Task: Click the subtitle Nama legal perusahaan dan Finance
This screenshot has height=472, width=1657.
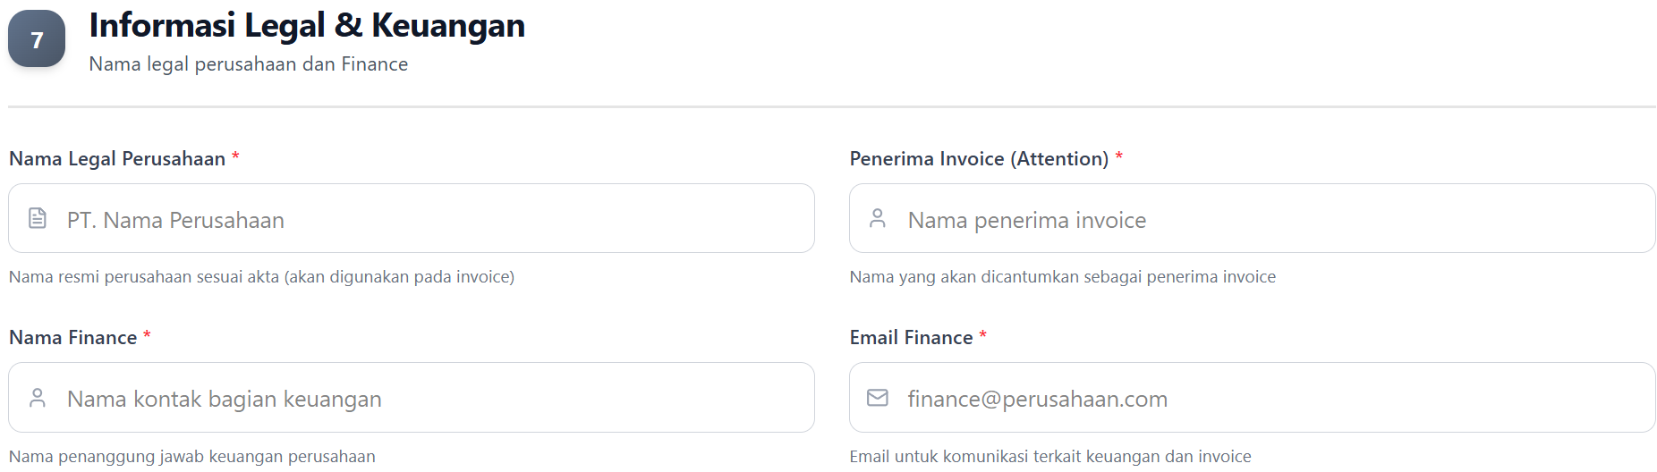Action: click(x=249, y=64)
